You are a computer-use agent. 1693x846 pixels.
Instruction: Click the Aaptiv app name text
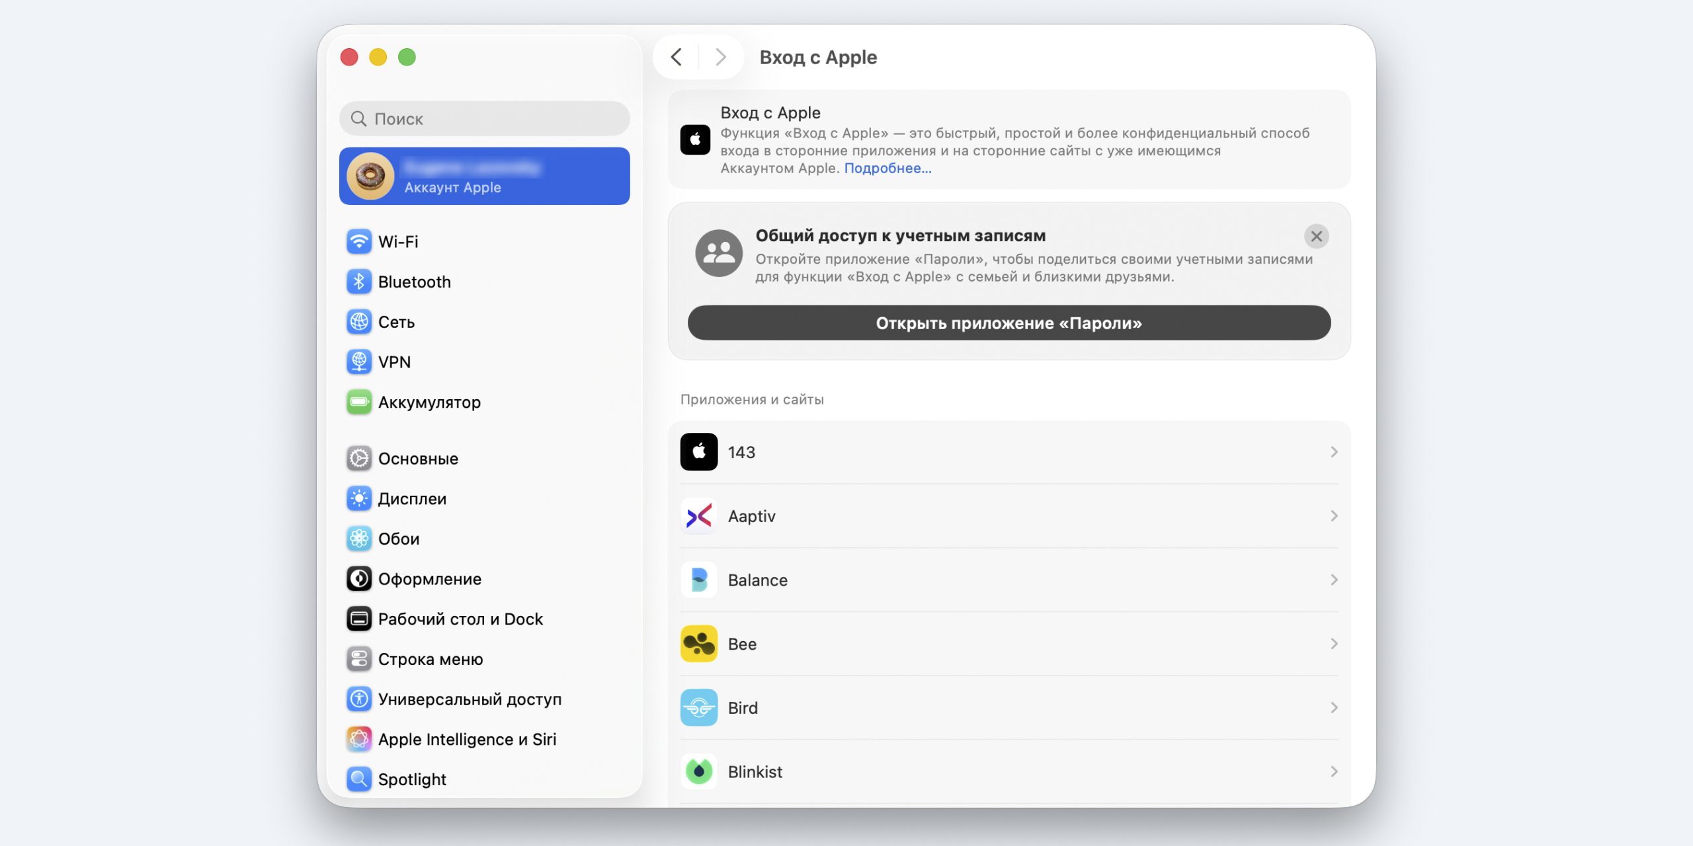pos(751,516)
